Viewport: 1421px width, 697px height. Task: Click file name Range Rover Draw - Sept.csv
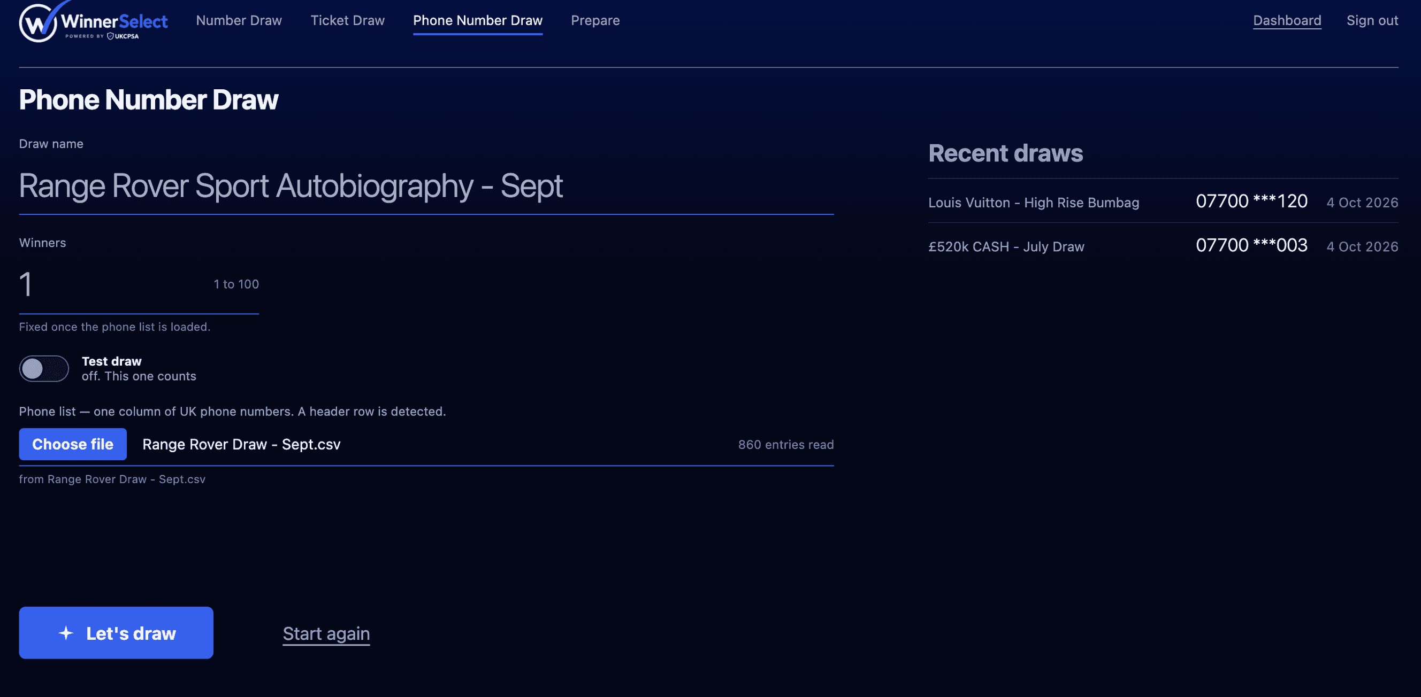point(242,444)
